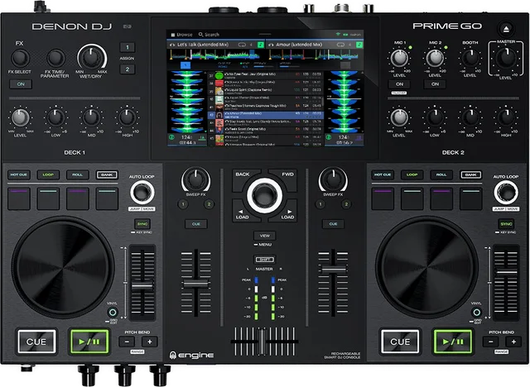
Task: Tap loop icon next to Amour deck title
Action: (x=340, y=45)
